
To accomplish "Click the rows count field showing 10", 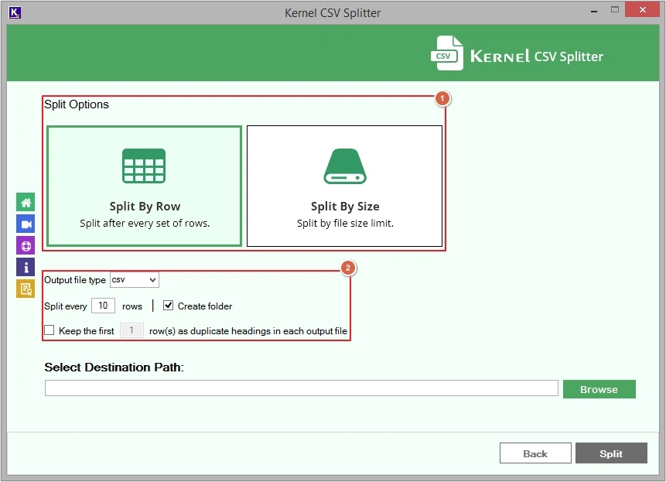I will [x=103, y=306].
